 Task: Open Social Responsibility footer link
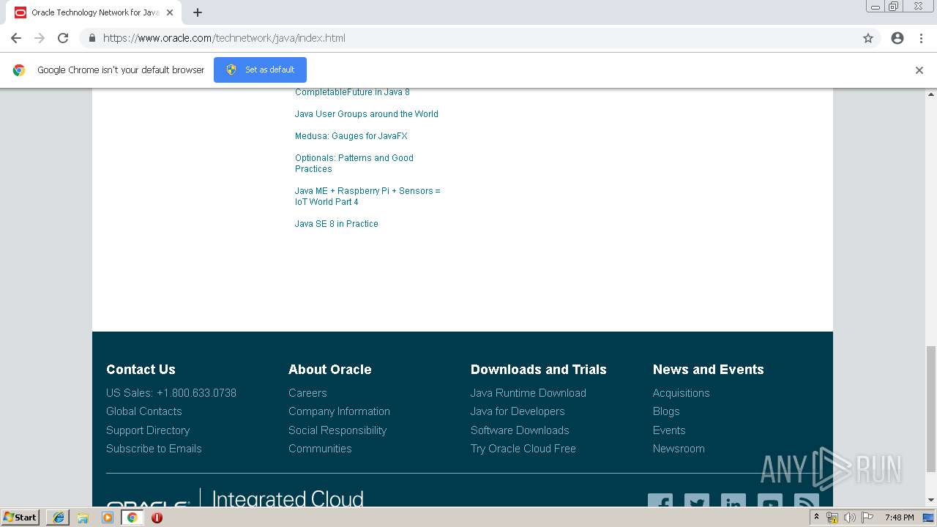337,430
